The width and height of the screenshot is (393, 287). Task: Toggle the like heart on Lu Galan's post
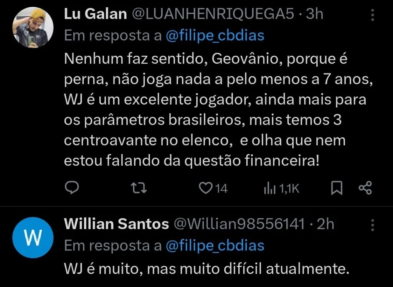[x=206, y=188]
